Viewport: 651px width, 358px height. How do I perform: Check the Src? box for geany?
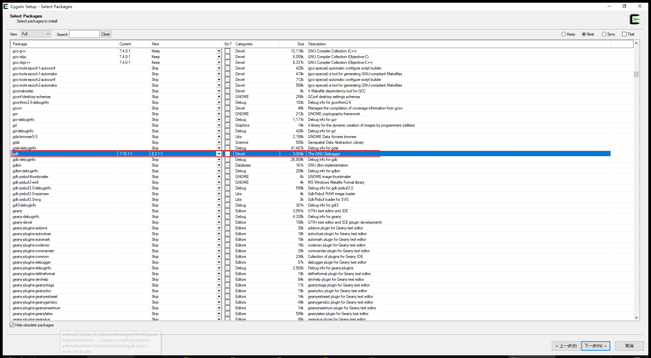(228, 211)
